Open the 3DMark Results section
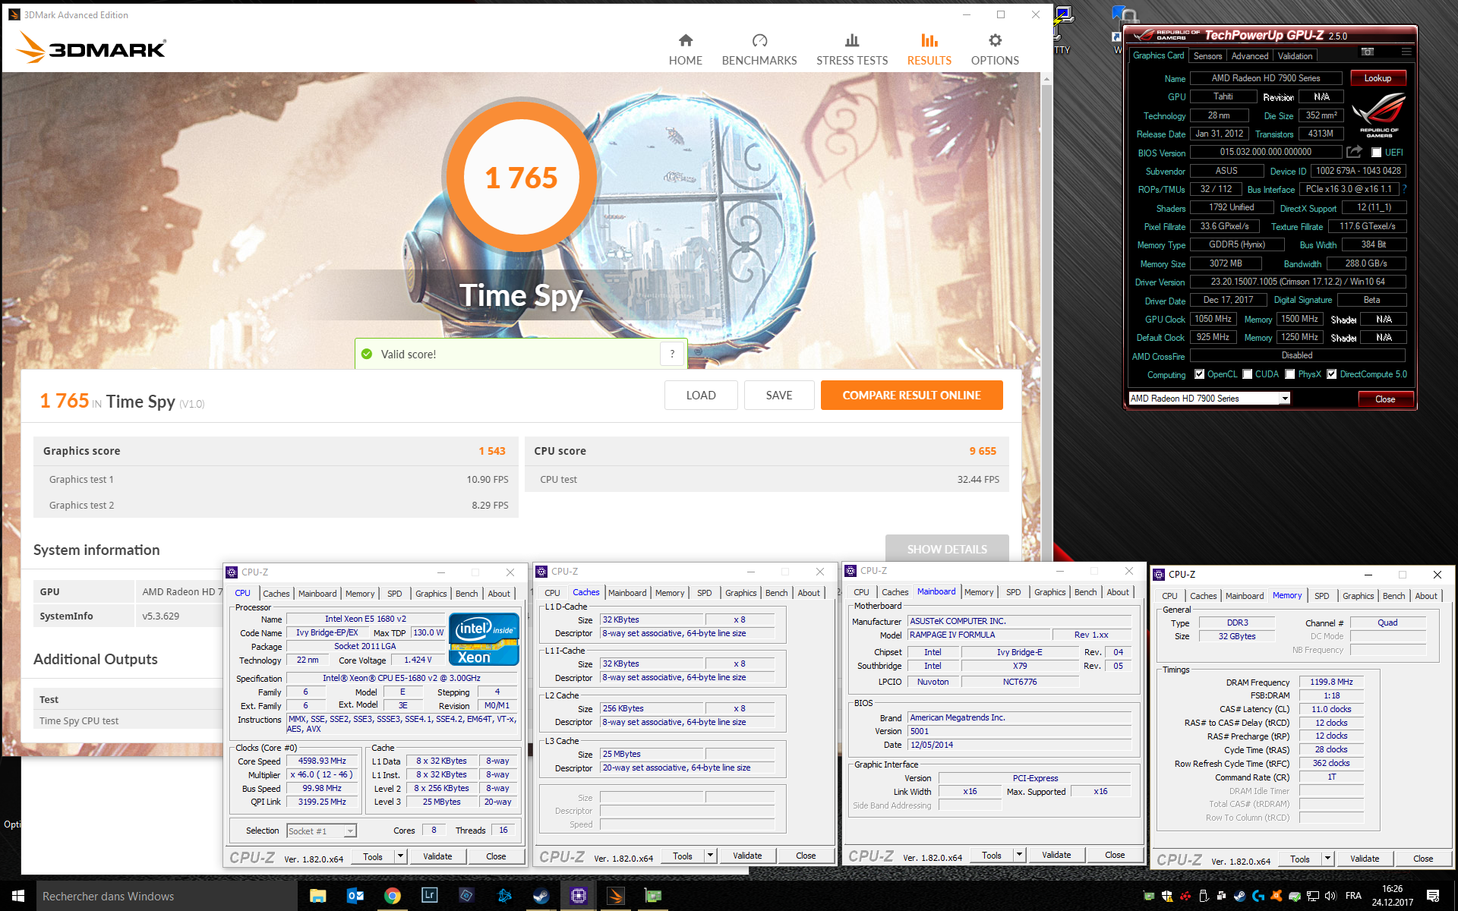This screenshot has height=911, width=1458. (929, 50)
